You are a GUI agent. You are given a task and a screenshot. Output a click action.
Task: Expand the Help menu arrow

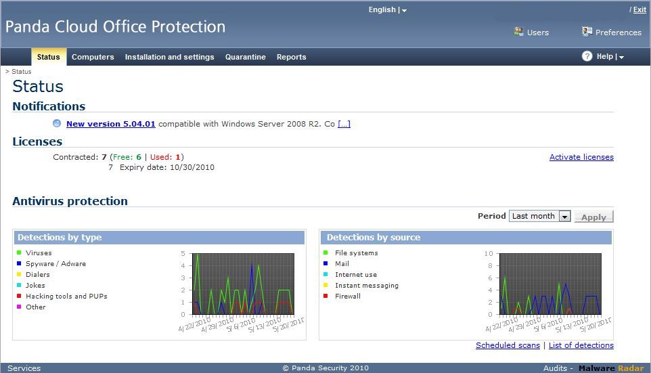pos(621,58)
